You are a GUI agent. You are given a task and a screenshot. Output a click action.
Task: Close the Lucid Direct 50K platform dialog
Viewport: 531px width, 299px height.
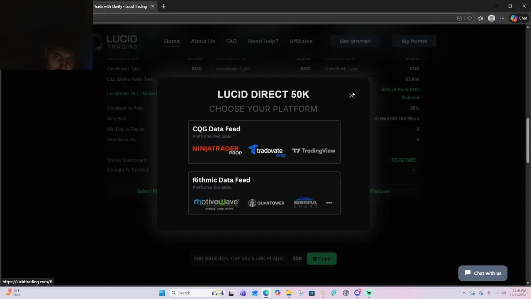351,96
